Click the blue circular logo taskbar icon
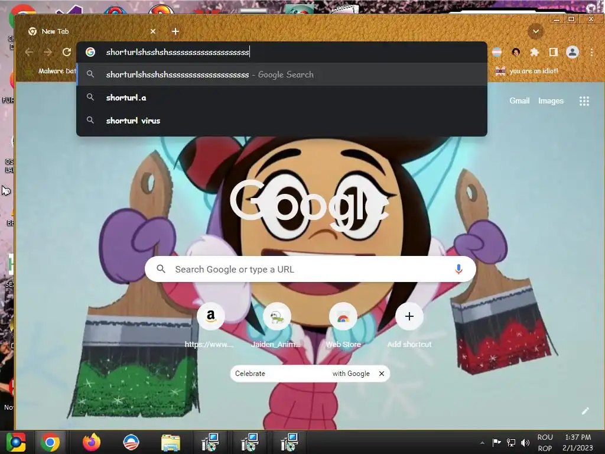This screenshot has width=605, height=454. tap(131, 442)
